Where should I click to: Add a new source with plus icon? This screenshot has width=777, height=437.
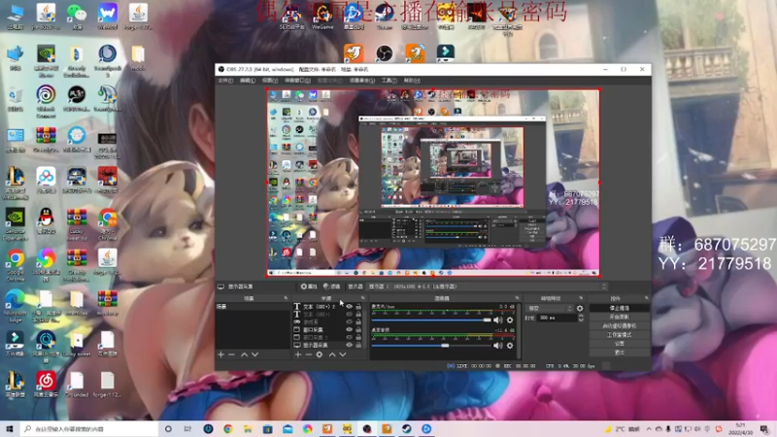pos(298,354)
